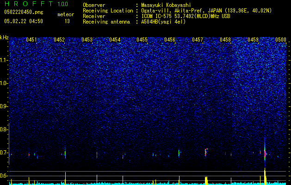Image resolution: width=291 pixels, height=185 pixels.
Task: Click the curved meteor echo after 0457
Action: pyautogui.click(x=206, y=152)
